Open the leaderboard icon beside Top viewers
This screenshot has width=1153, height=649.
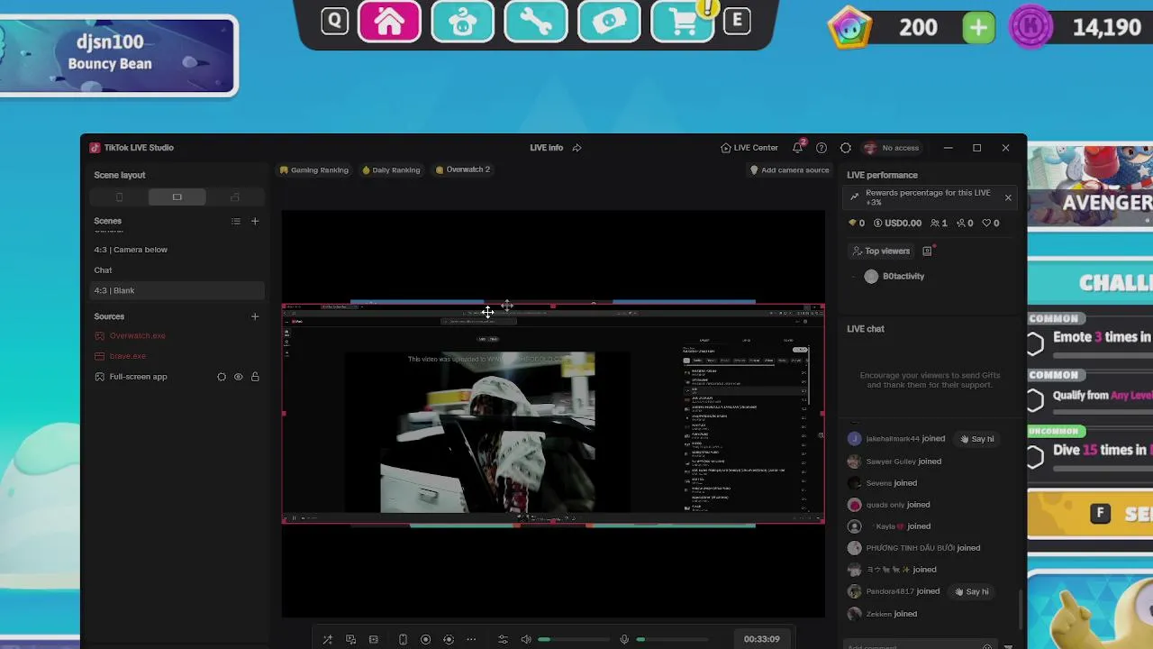(927, 251)
